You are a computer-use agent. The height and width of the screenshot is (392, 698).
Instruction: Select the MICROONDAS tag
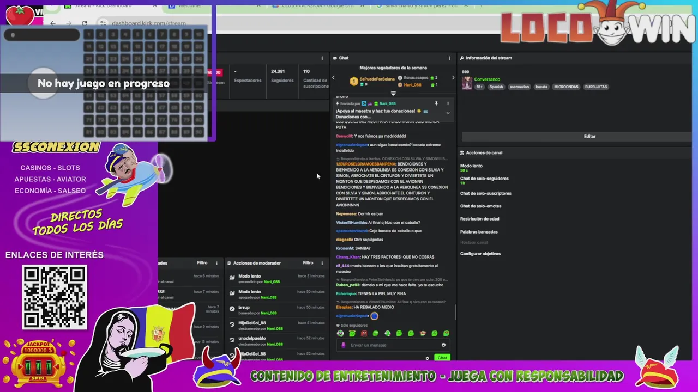(x=565, y=87)
